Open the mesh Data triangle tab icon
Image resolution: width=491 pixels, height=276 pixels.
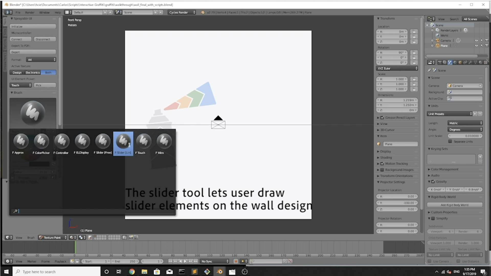475,62
